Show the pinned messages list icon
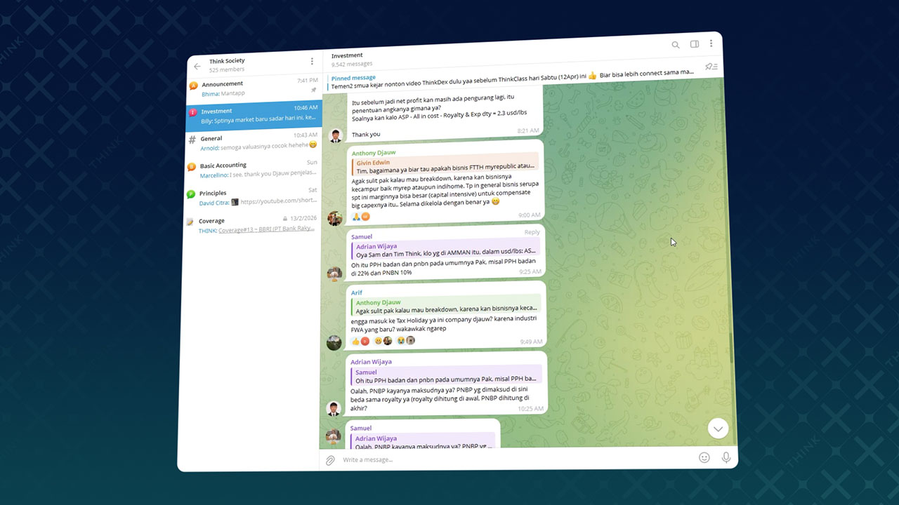The height and width of the screenshot is (505, 899). pyautogui.click(x=711, y=67)
